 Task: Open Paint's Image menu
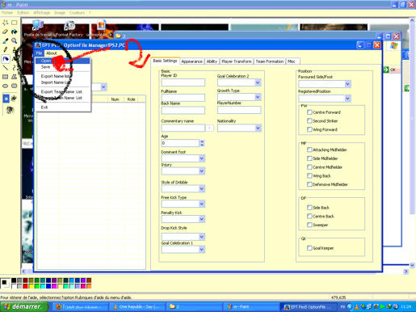pos(60,13)
